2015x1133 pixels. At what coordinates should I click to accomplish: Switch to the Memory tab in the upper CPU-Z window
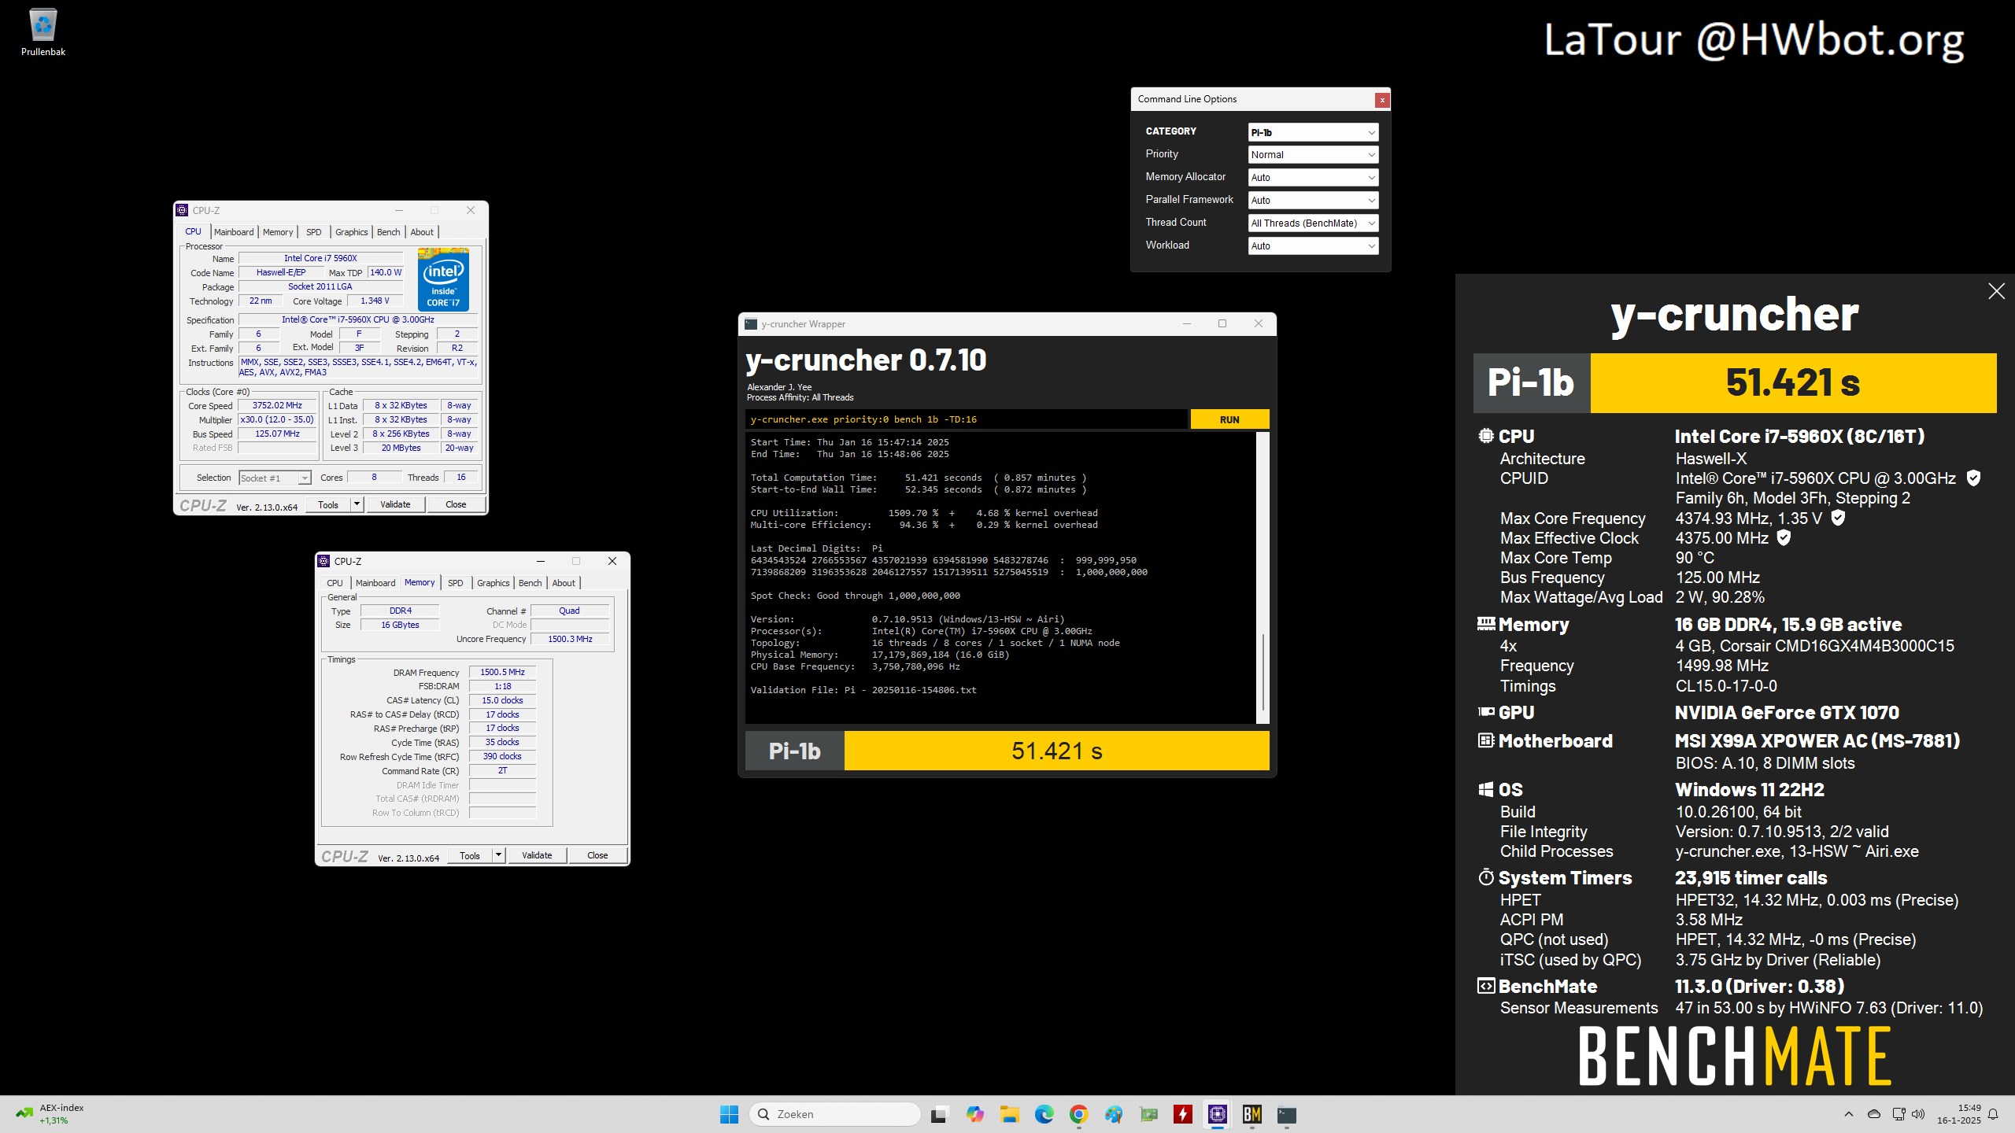[x=278, y=232]
